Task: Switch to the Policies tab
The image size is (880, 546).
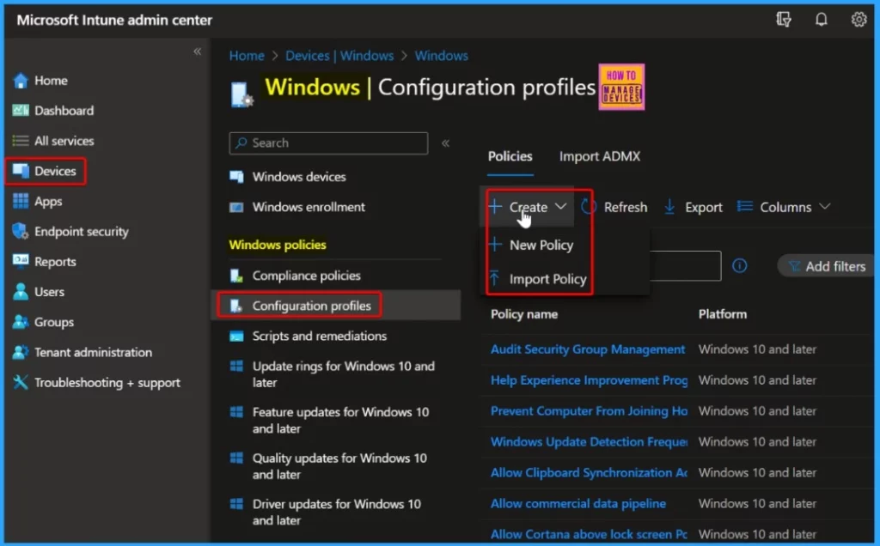Action: 510,156
